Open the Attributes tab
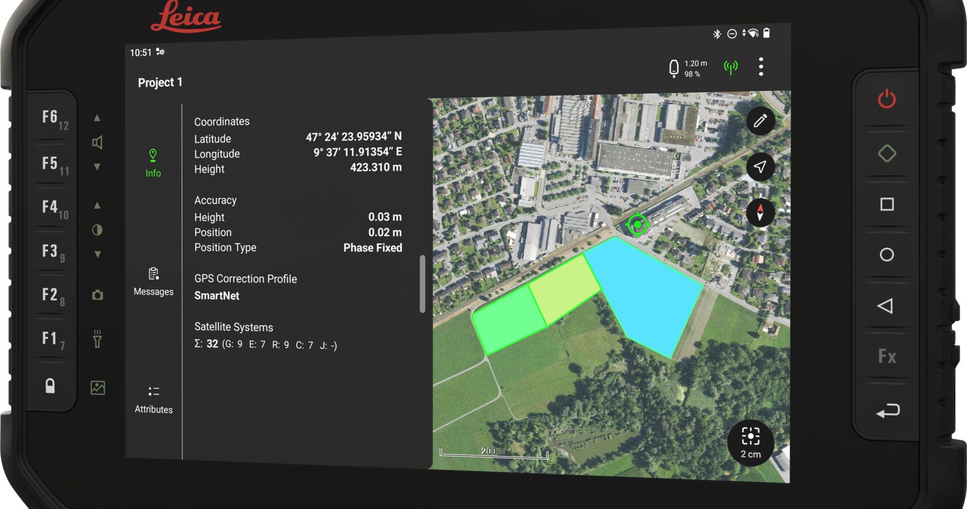 click(x=153, y=399)
